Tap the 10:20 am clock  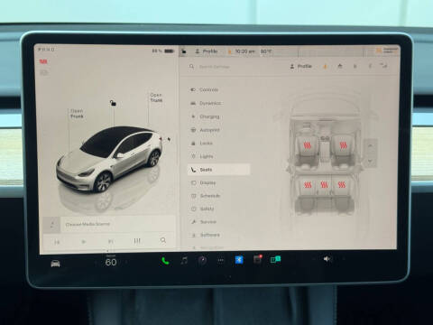pos(244,51)
